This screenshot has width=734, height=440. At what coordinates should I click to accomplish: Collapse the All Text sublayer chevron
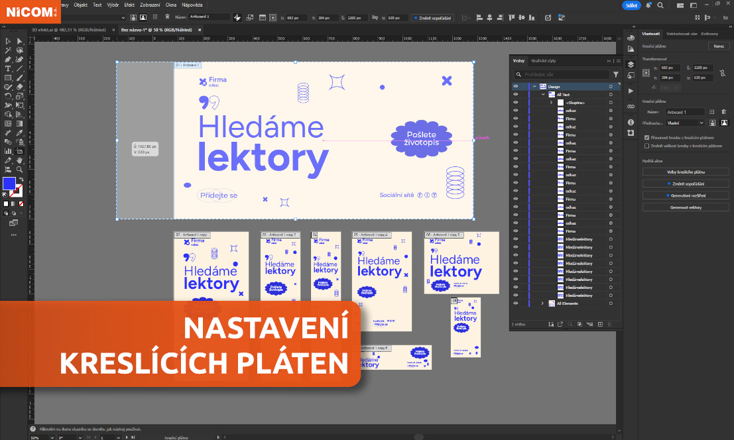(543, 95)
